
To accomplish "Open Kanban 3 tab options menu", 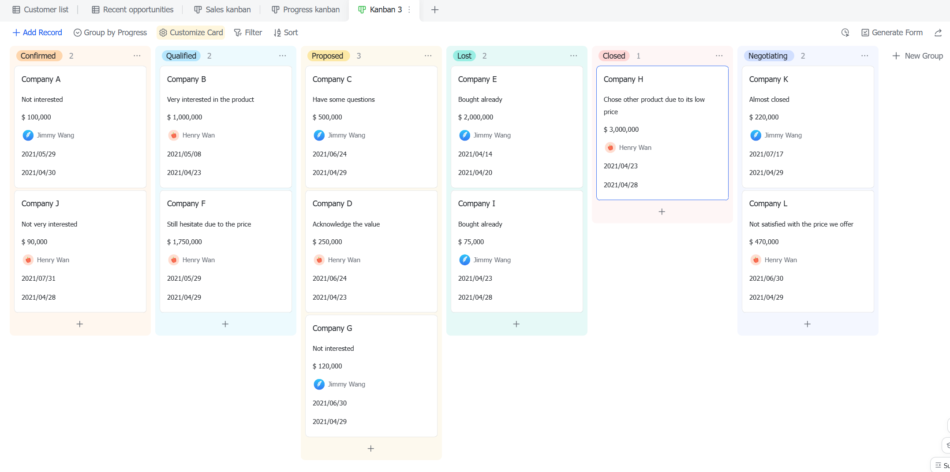I will pos(409,10).
